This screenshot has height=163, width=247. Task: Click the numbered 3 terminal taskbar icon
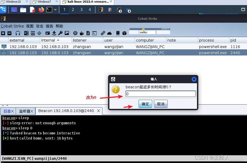pos(119,10)
